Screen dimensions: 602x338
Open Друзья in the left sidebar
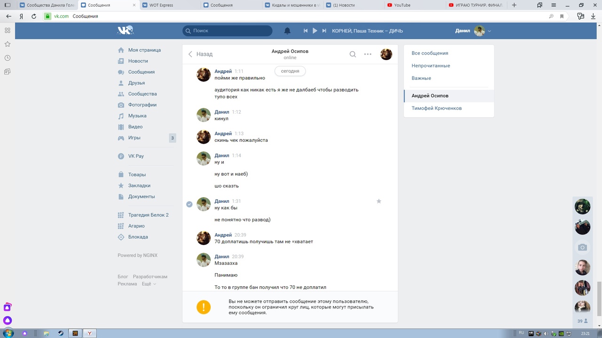click(x=136, y=83)
